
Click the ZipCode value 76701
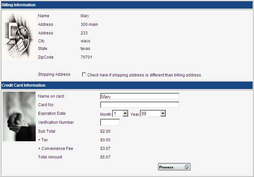click(86, 57)
